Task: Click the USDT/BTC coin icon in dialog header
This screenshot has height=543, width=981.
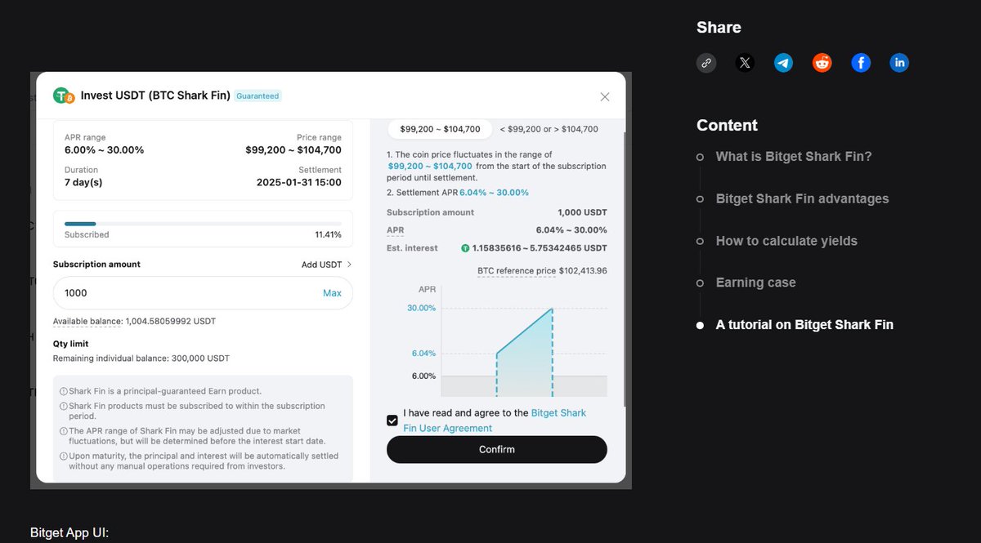Action: [x=63, y=96]
